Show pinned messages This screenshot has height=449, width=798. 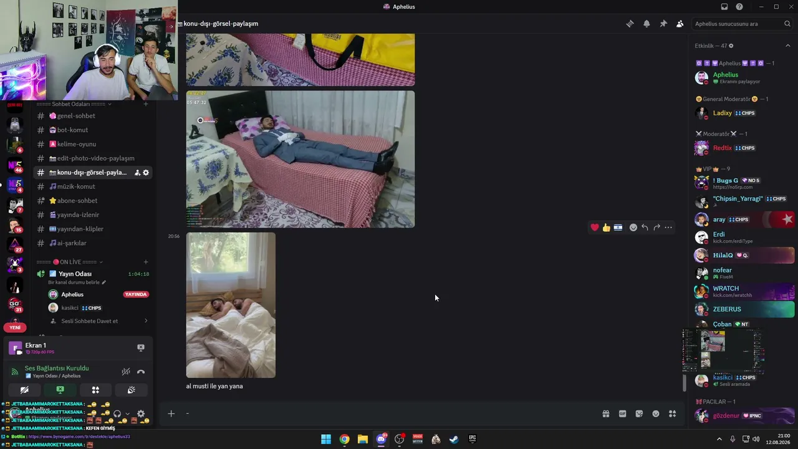663,24
